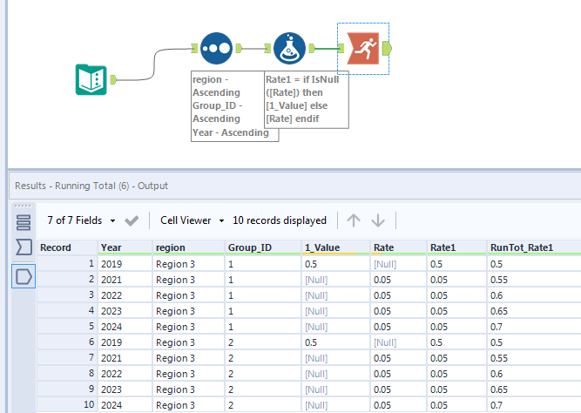Show the input anchor data icon
Viewport: 581px width, 413px height.
tap(24, 248)
